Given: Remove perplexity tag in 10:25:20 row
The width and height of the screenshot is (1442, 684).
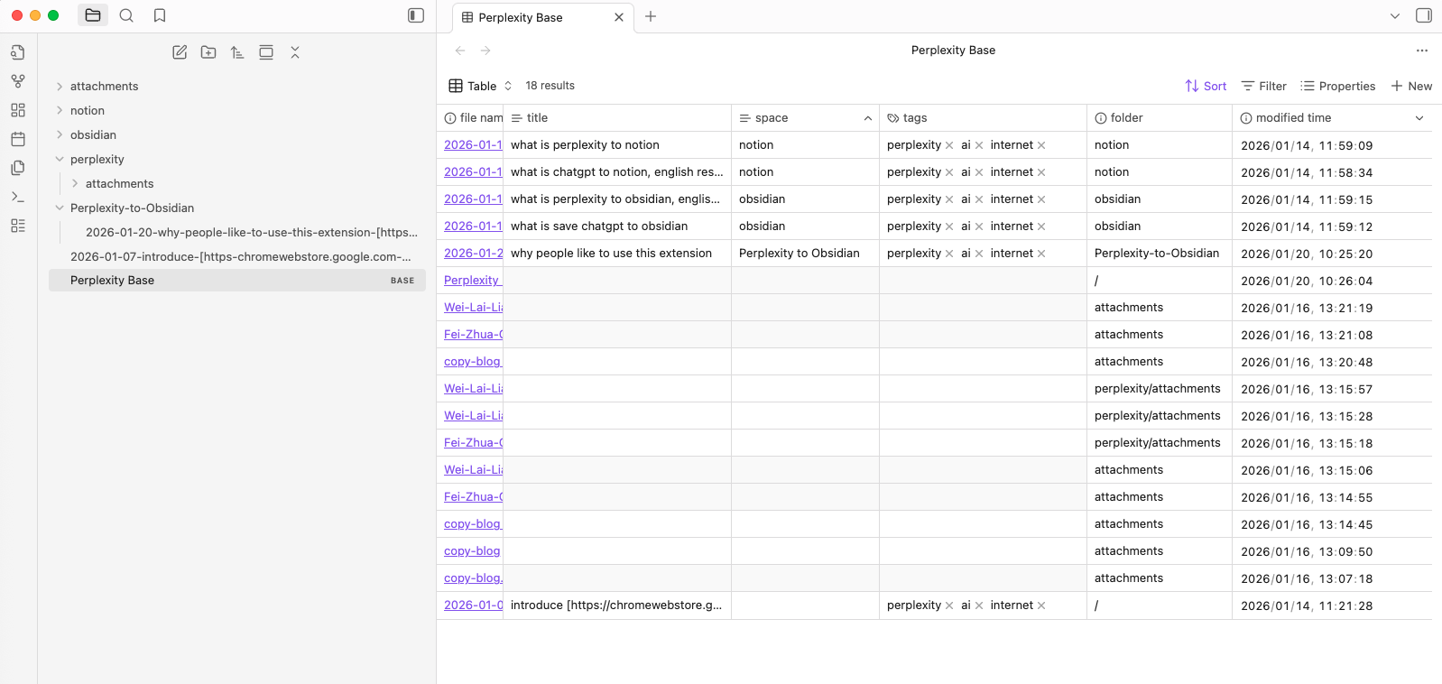Looking at the screenshot, I should (949, 254).
